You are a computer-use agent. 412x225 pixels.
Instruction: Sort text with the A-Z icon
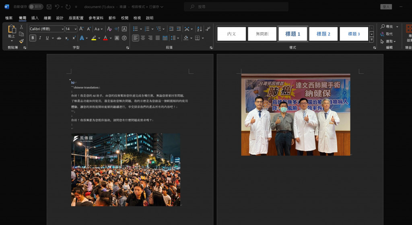coord(200,29)
